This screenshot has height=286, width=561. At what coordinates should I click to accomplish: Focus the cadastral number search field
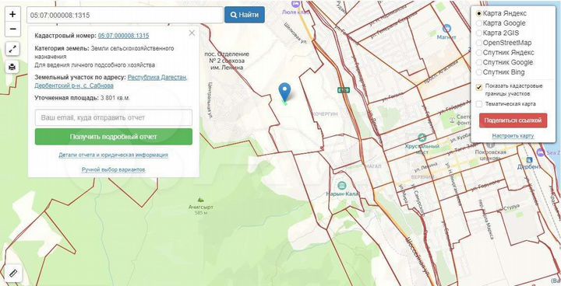(x=125, y=16)
